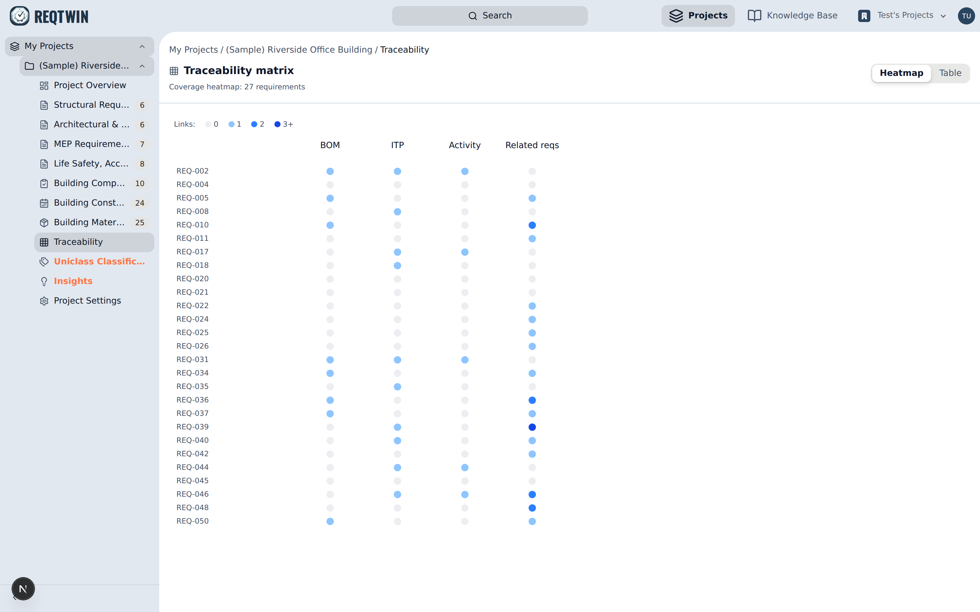Open the TU user avatar
The image size is (980, 612).
click(x=966, y=16)
